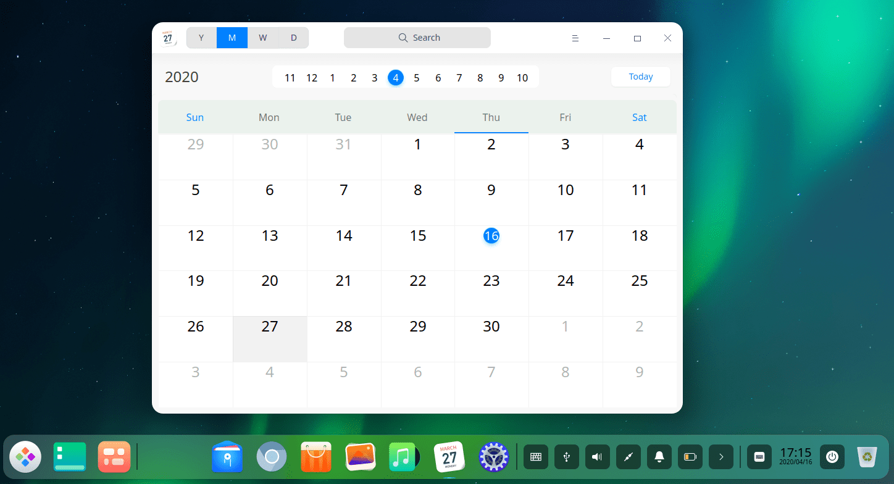Click the volume speaker tray icon
Viewport: 894px width, 484px height.
point(597,457)
